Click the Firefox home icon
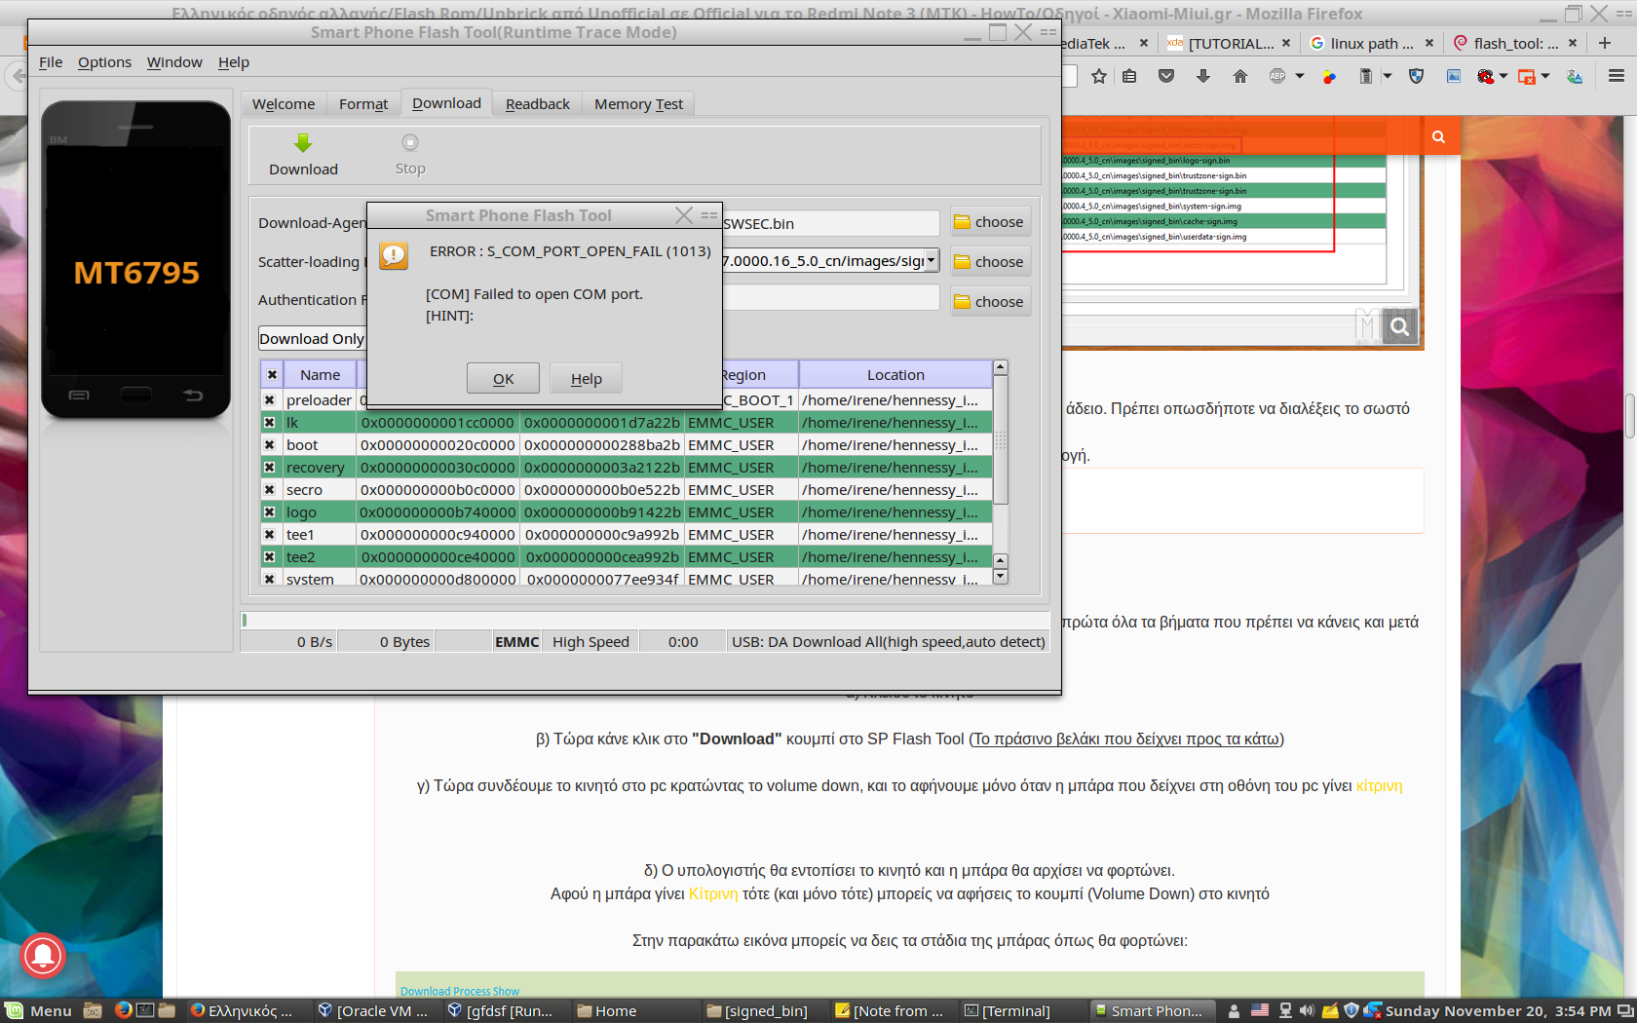This screenshot has height=1023, width=1637. tap(1239, 76)
